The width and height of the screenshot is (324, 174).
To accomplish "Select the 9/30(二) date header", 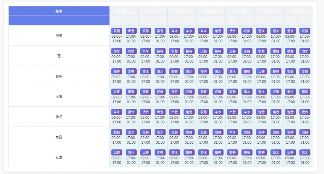I will point(153,11).
